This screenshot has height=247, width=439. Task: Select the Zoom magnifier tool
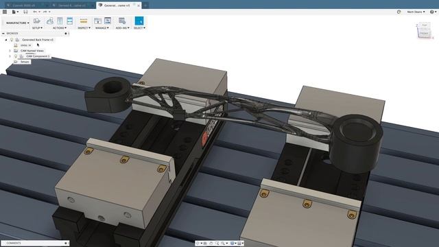[217, 244]
